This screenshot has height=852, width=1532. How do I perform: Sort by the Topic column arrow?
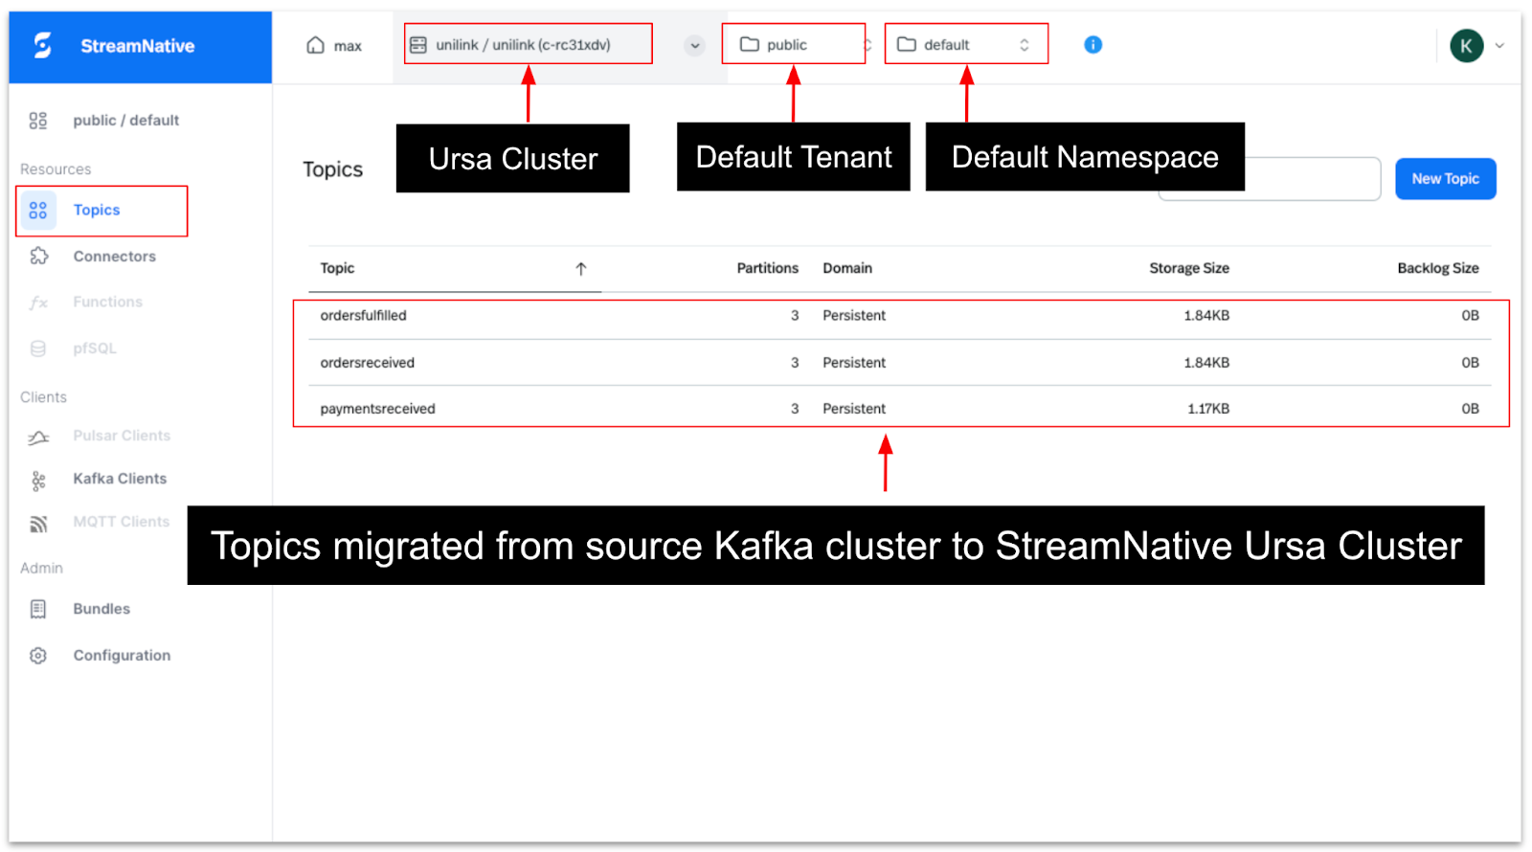pos(581,269)
